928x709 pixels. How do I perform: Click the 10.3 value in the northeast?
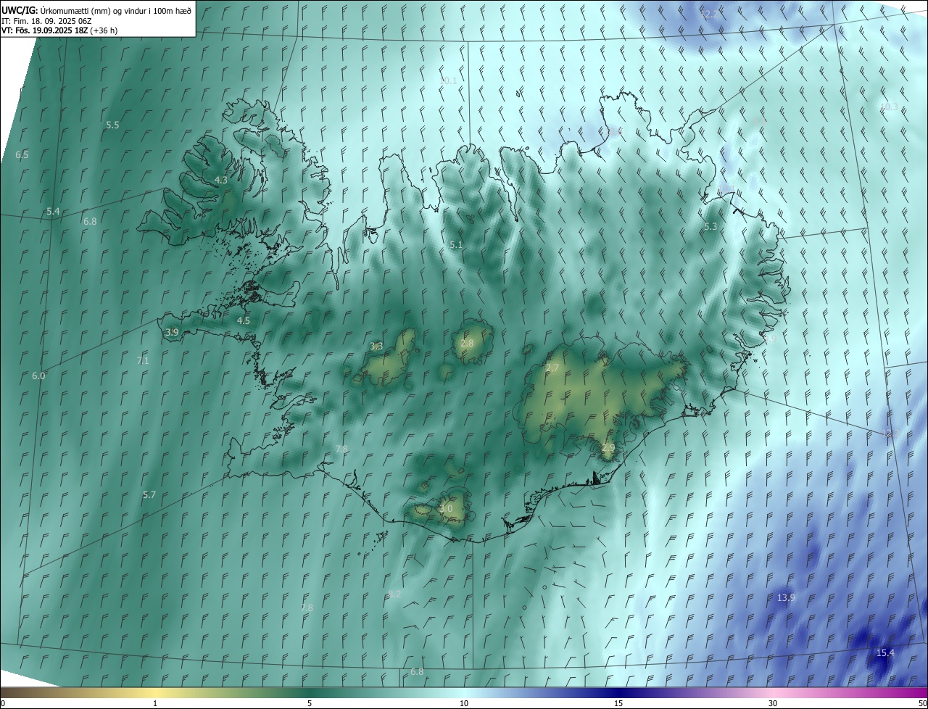pyautogui.click(x=888, y=107)
